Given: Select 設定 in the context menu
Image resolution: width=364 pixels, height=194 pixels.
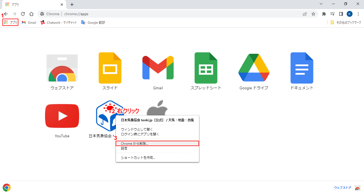Looking at the screenshot, I should 157,148.
